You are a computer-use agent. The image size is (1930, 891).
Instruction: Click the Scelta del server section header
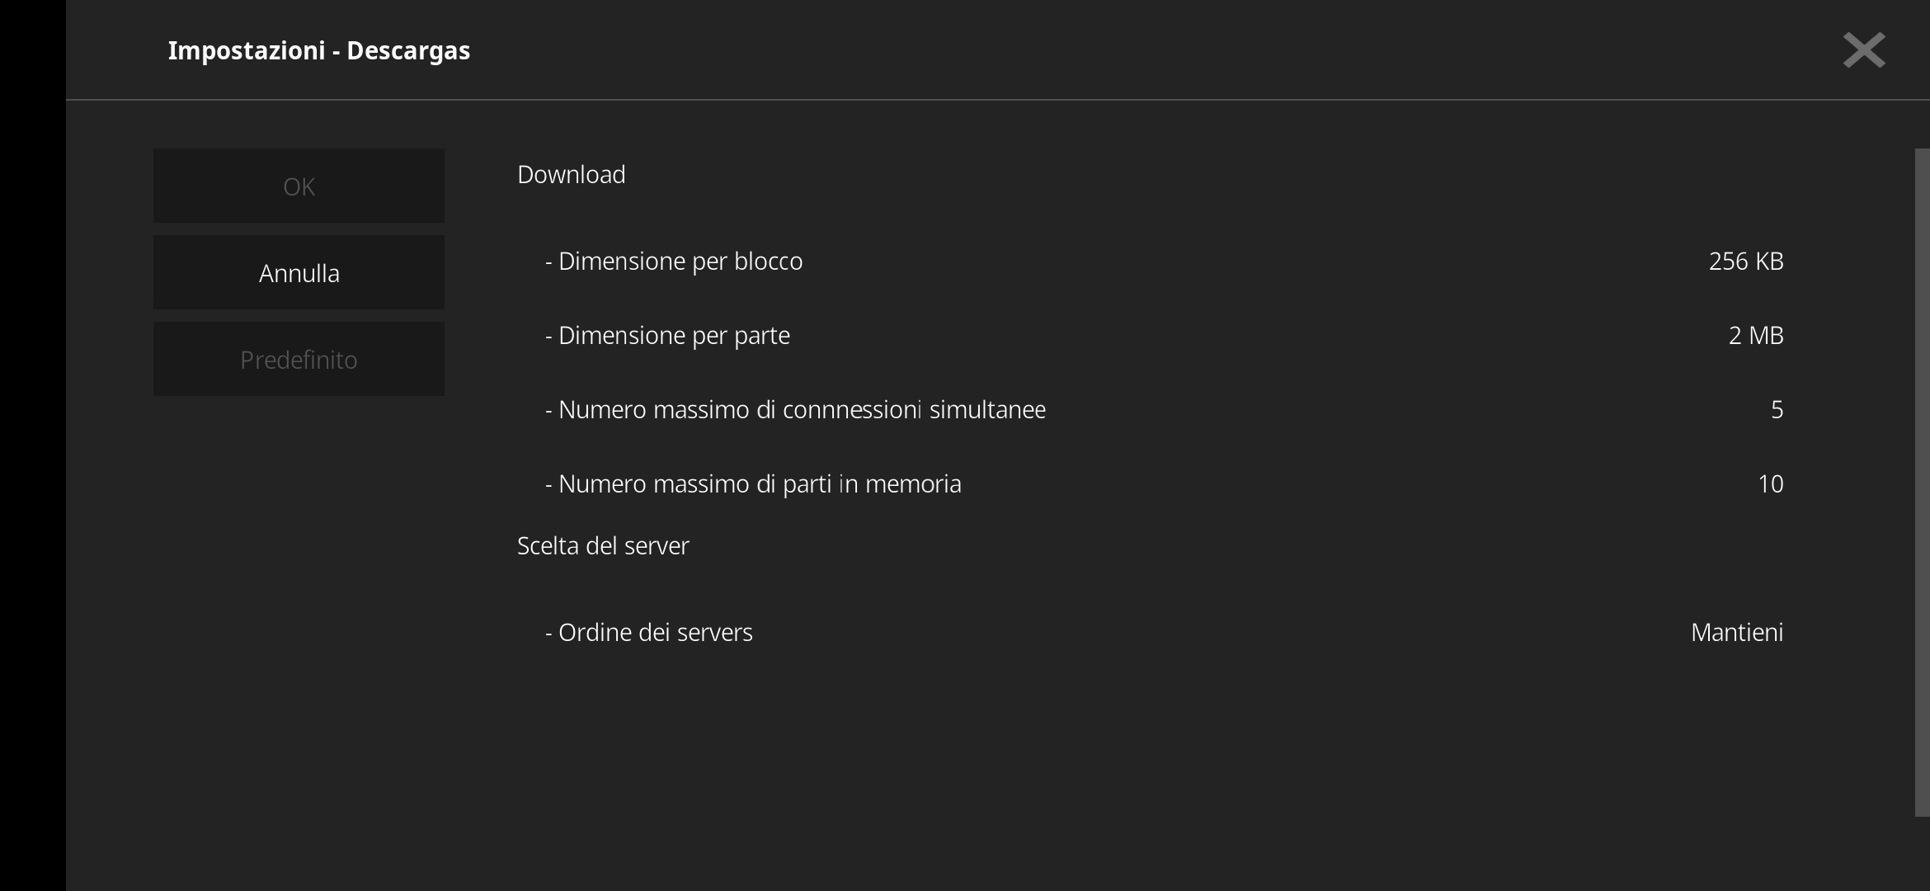point(603,544)
